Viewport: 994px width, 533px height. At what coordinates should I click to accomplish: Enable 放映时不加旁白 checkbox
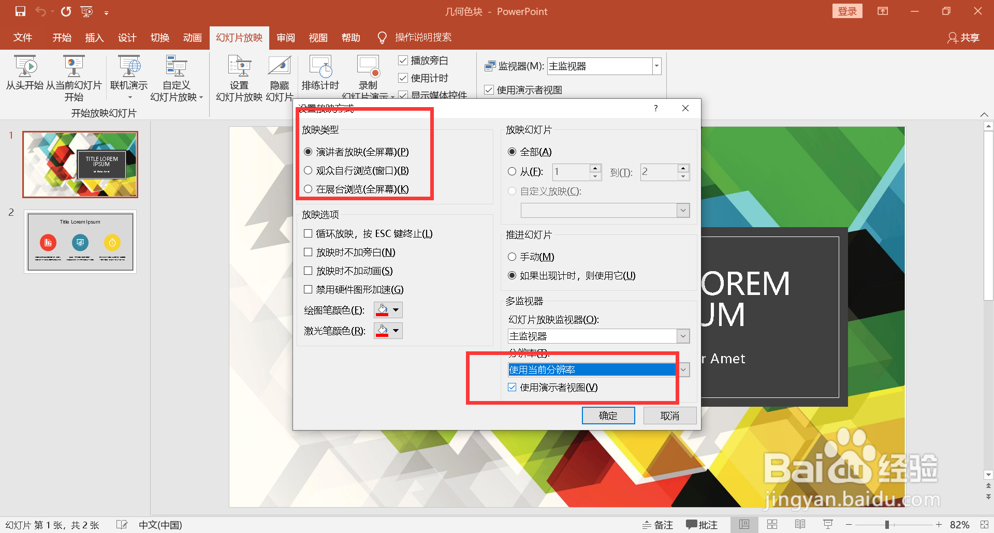coord(308,252)
